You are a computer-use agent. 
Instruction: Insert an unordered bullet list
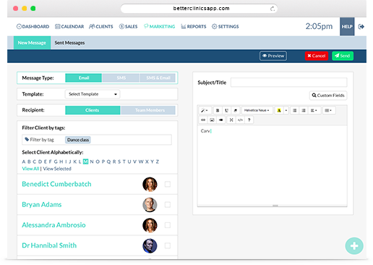(x=295, y=110)
